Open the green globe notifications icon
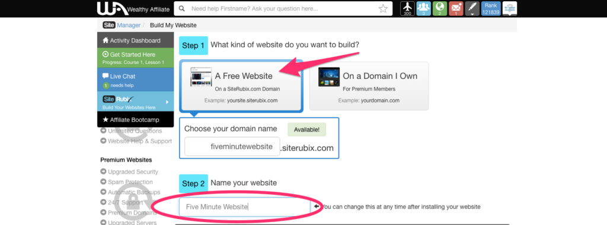This screenshot has width=607, height=225. pos(439,8)
